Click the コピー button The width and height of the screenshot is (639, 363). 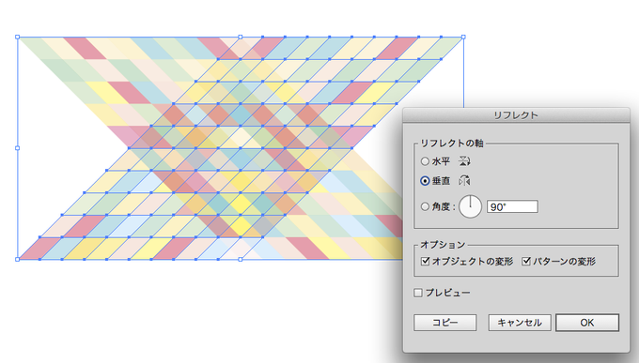click(445, 323)
